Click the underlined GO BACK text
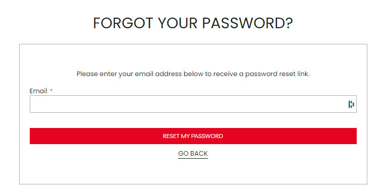386x195 pixels. point(193,154)
